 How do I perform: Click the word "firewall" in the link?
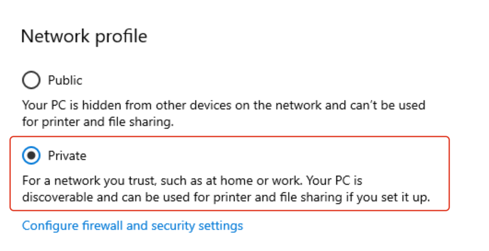pos(103,226)
